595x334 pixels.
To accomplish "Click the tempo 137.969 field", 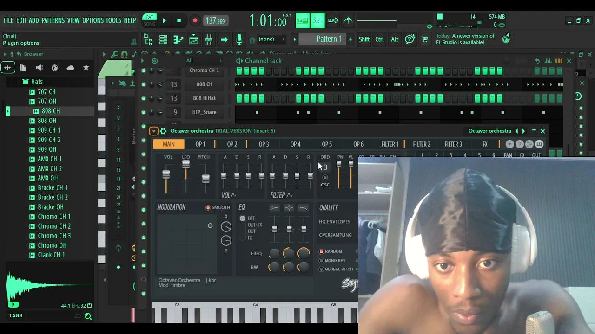I will click(x=215, y=20).
